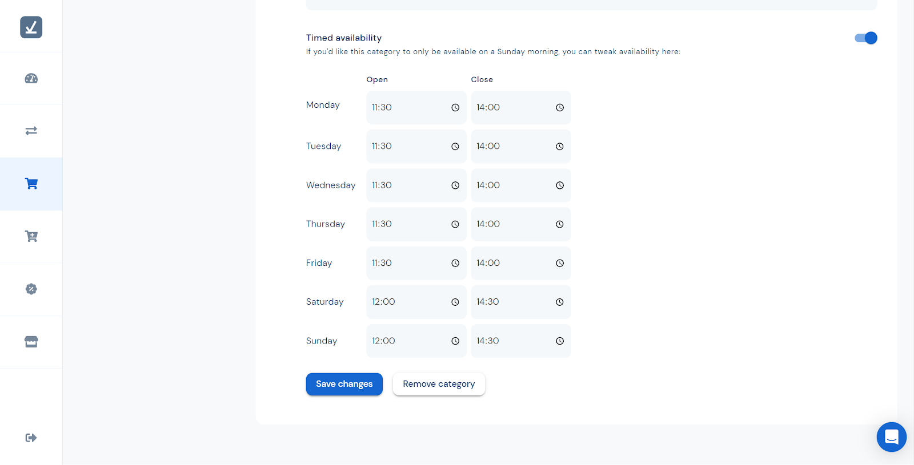Click the transfer arrows sidebar icon

31,131
